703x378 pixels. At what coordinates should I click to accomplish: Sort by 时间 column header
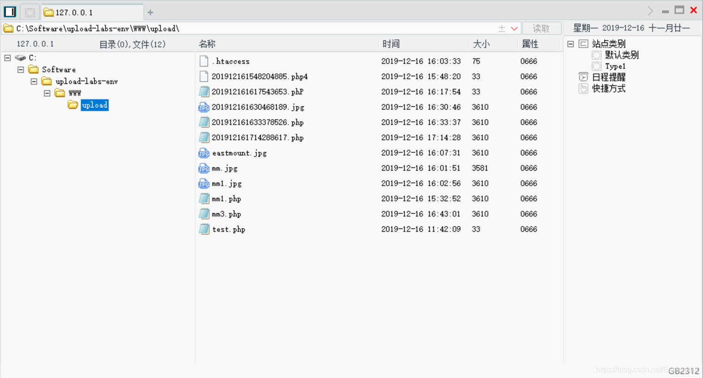pyautogui.click(x=391, y=44)
